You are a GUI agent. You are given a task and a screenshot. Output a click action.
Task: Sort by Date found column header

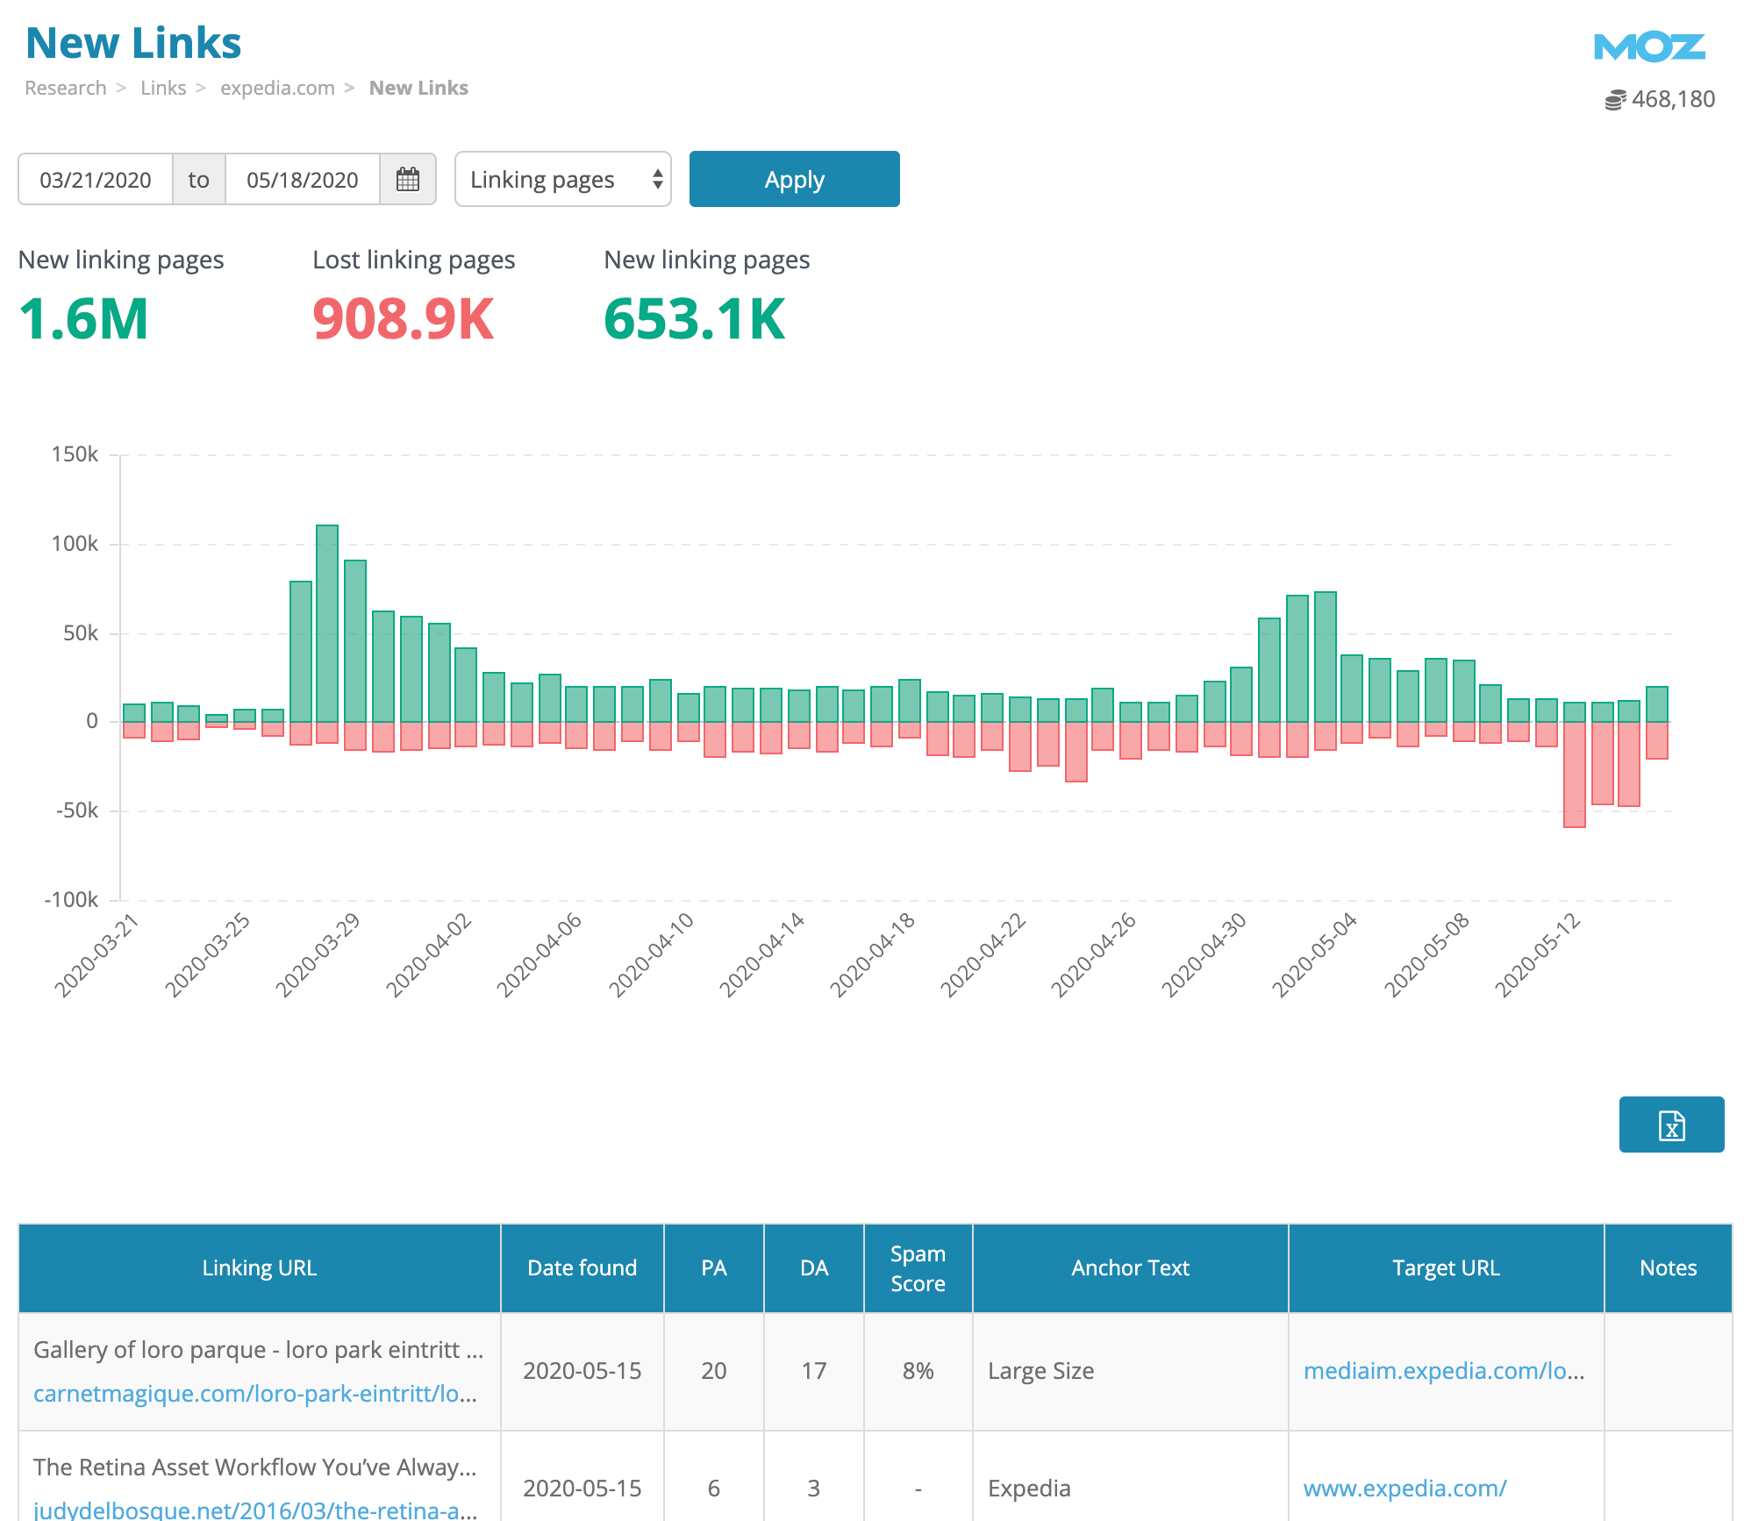[x=582, y=1268]
